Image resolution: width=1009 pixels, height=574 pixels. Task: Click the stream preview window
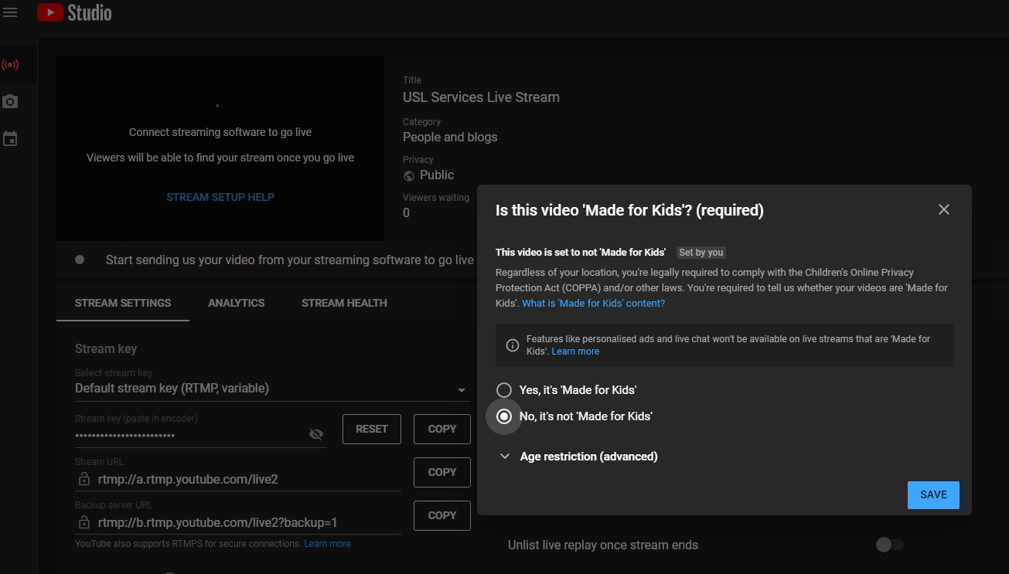[x=220, y=148]
